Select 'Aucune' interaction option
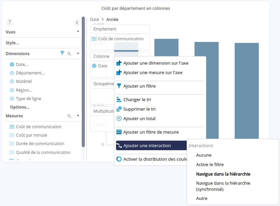Viewport: 280px width, 206px height. (x=204, y=155)
